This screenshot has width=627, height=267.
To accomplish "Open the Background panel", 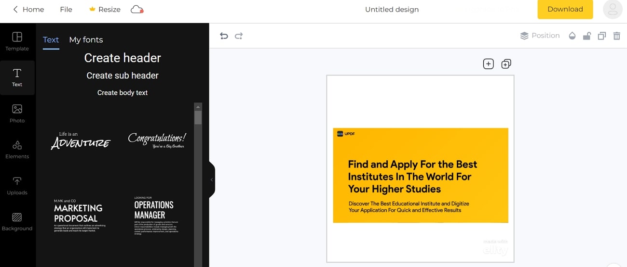I will click(17, 221).
